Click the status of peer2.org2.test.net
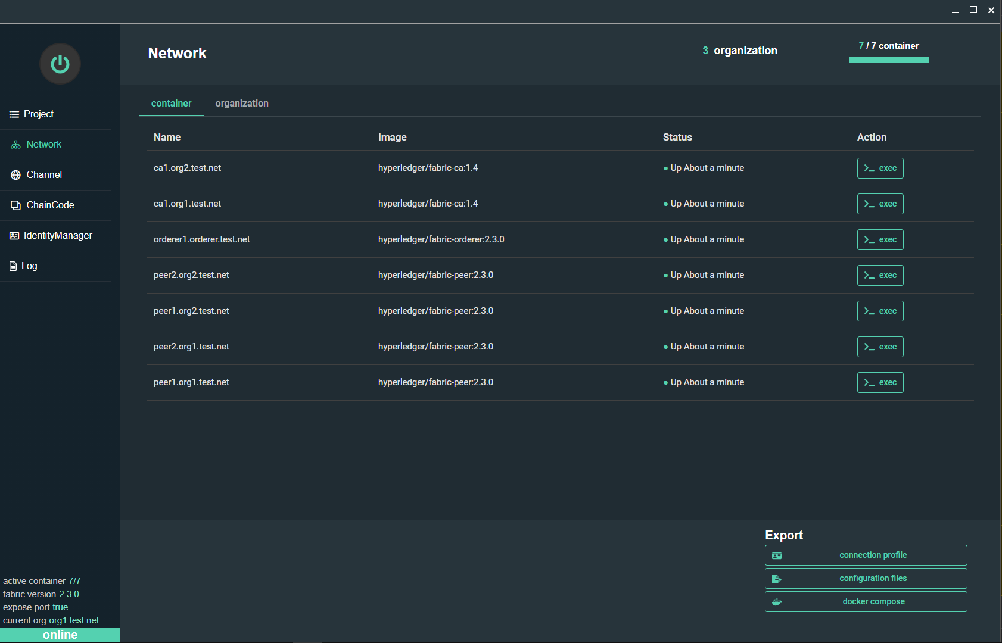 click(704, 275)
